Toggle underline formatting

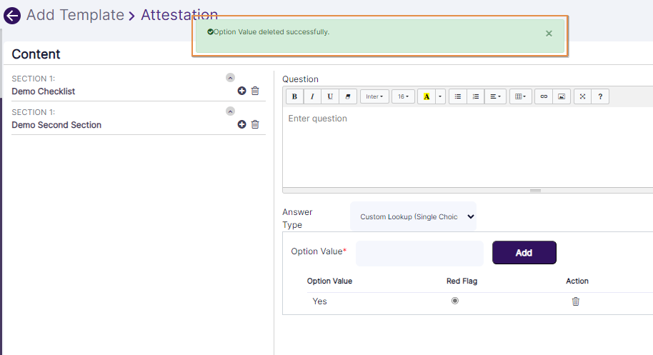tap(330, 96)
